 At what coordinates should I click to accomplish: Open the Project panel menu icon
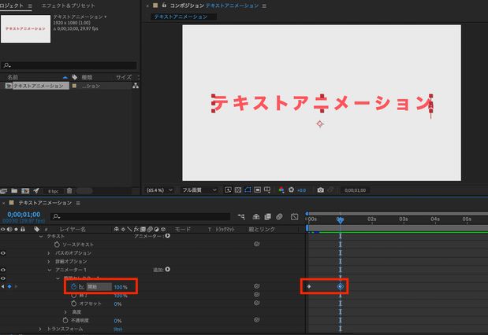[30, 6]
